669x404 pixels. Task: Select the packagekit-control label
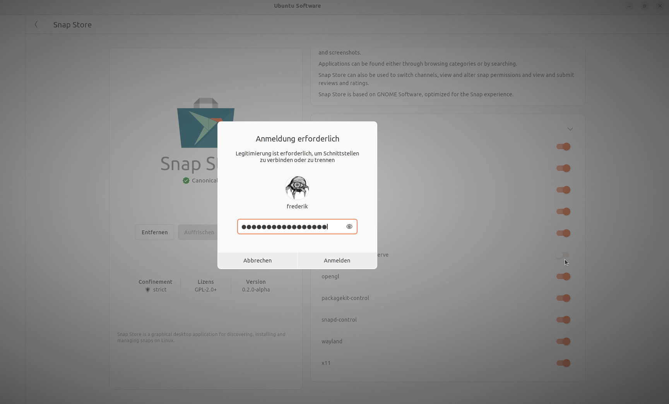point(345,298)
